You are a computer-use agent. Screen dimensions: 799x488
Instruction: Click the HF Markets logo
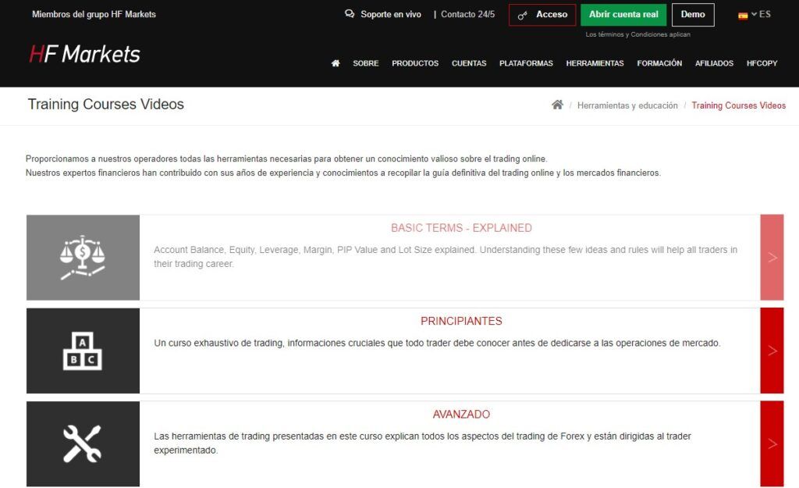click(84, 54)
